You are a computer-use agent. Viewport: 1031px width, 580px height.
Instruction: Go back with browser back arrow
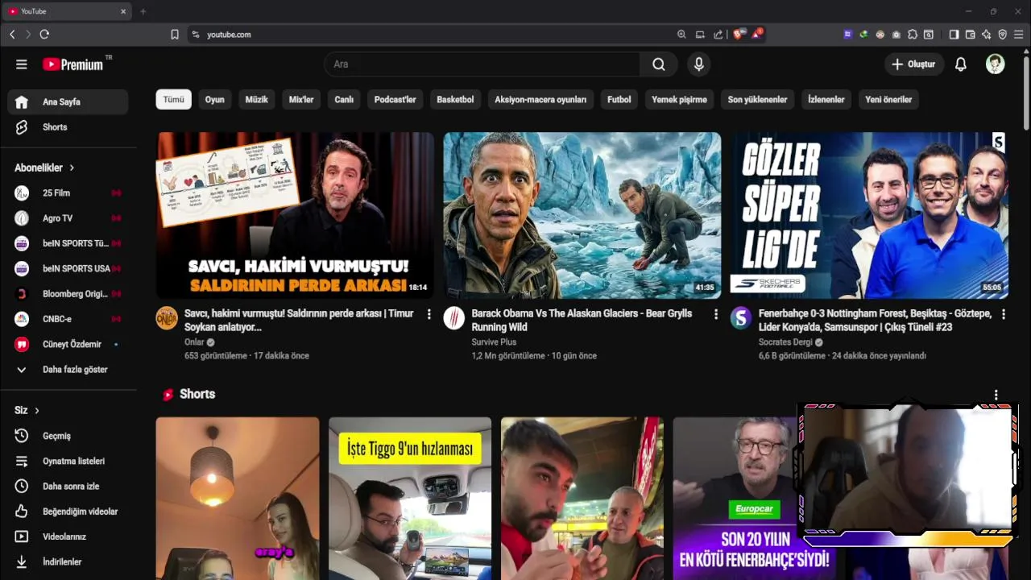click(x=12, y=35)
